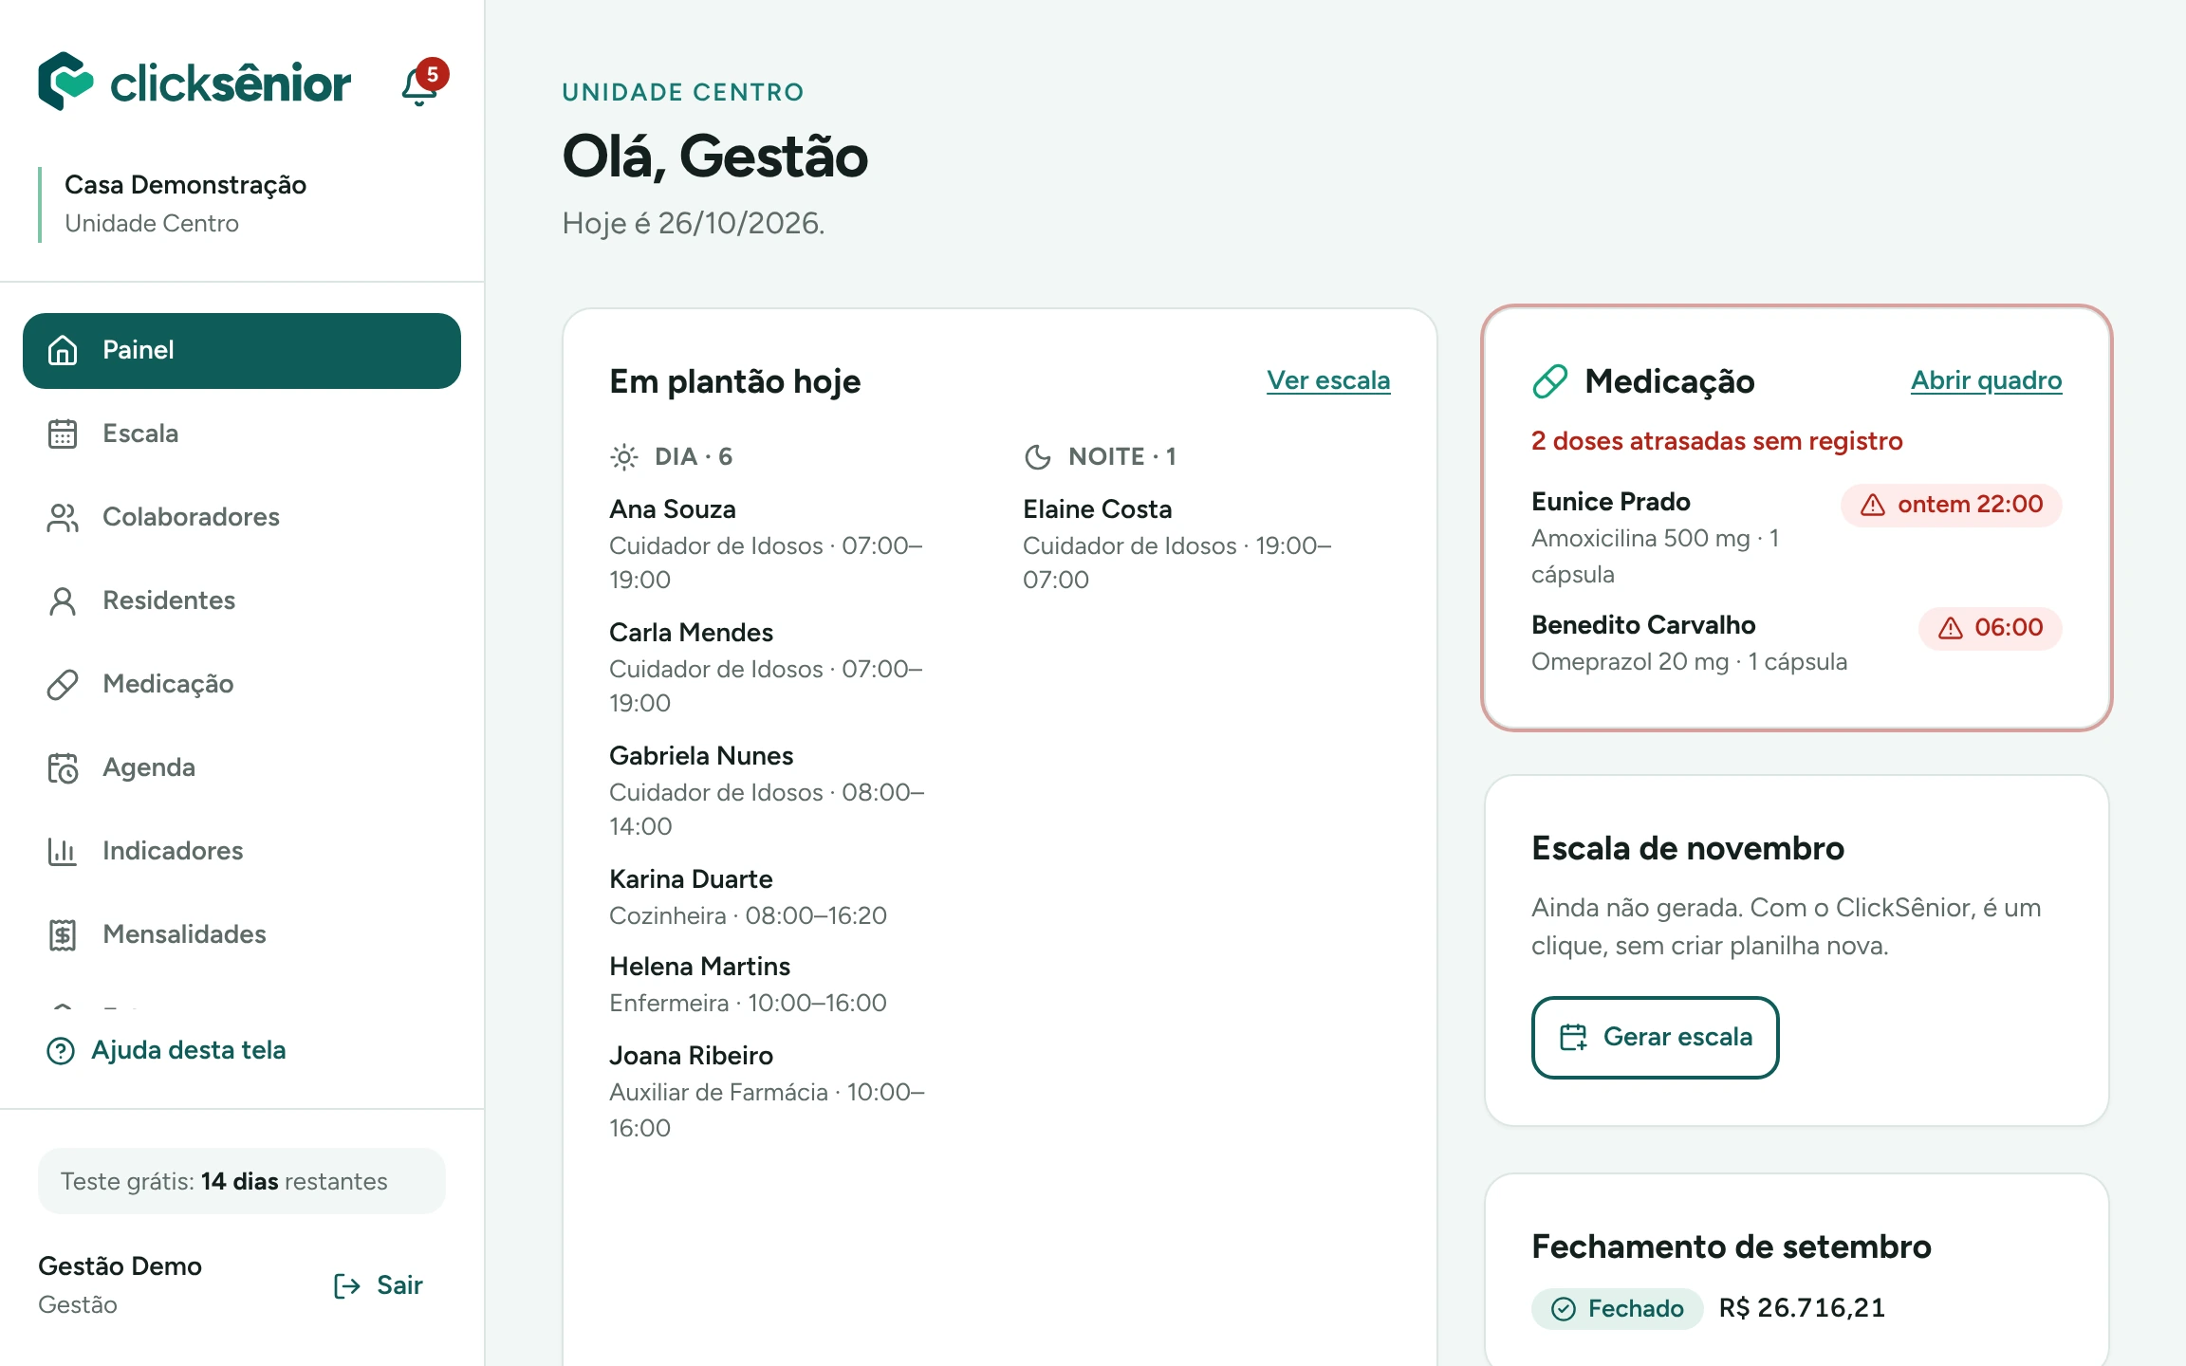Click Helena Martins Enfermeira entry
This screenshot has height=1366, width=2186.
(748, 984)
